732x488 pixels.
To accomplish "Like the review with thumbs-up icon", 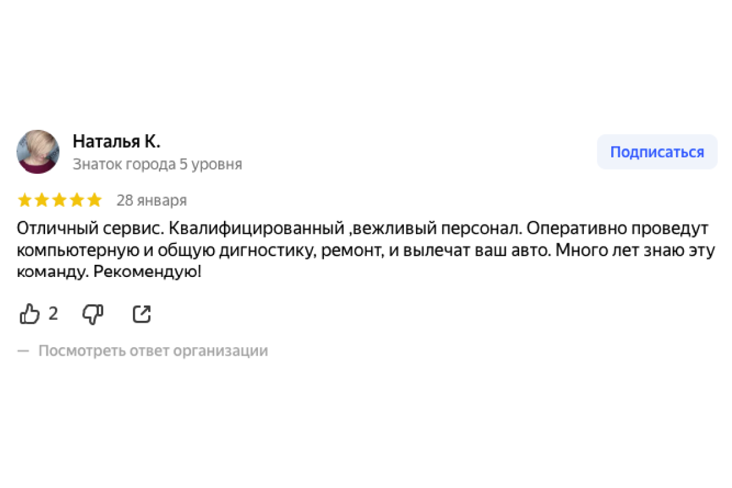I will [30, 314].
